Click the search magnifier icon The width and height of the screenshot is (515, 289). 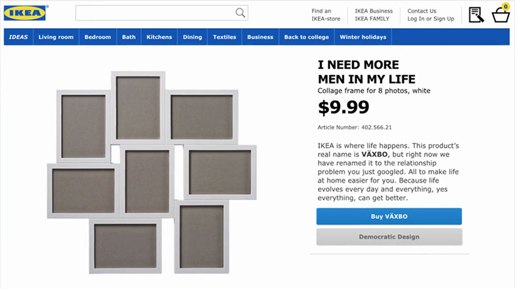pyautogui.click(x=240, y=13)
